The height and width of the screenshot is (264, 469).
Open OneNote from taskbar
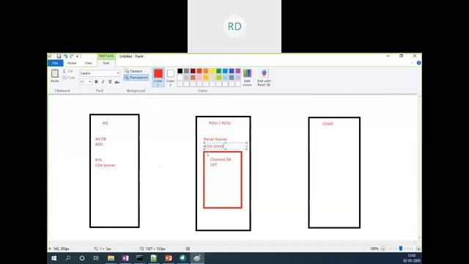125,258
